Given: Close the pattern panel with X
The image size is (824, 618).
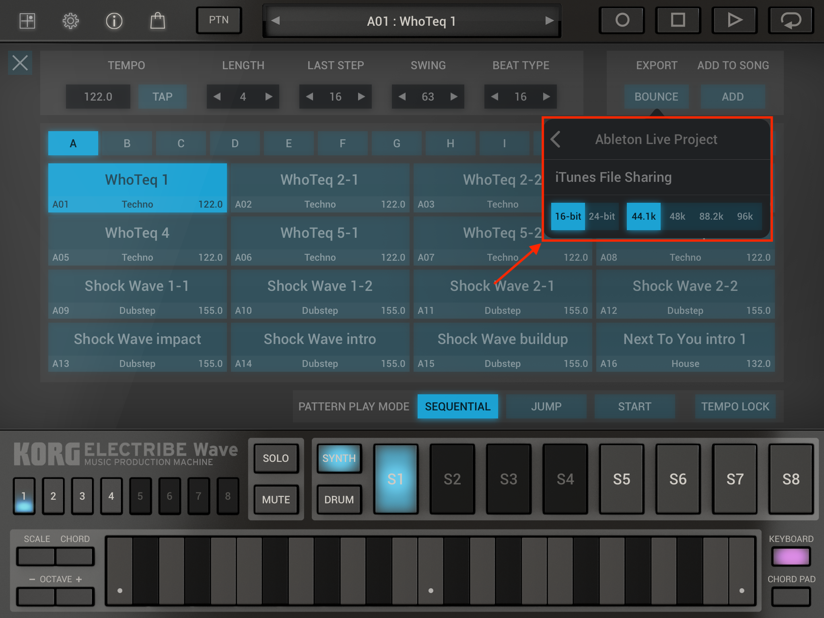Looking at the screenshot, I should [20, 63].
